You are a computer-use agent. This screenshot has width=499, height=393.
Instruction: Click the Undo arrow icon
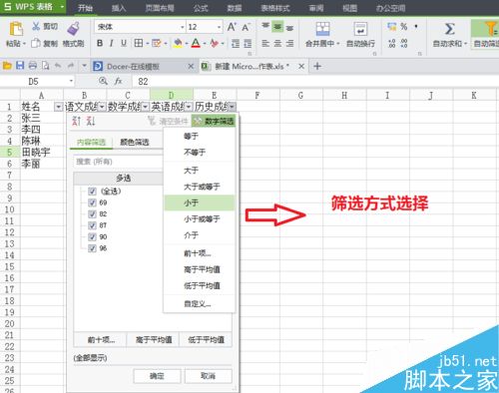[x=58, y=66]
